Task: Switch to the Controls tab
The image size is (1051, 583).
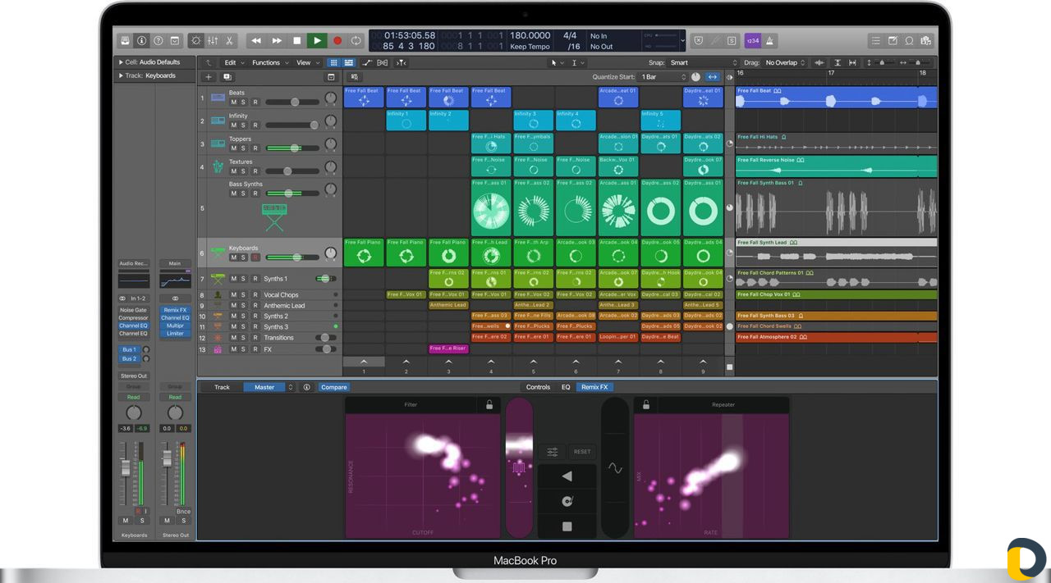Action: 538,387
